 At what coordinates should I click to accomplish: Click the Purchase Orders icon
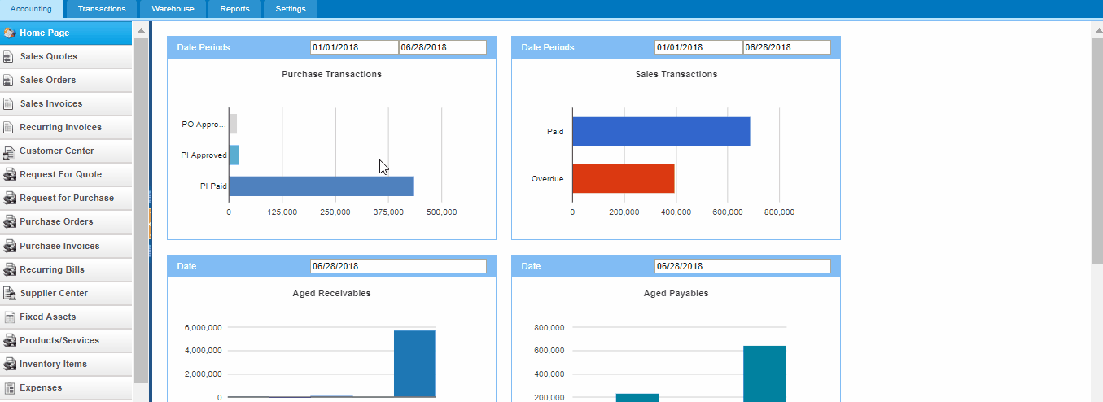click(10, 222)
